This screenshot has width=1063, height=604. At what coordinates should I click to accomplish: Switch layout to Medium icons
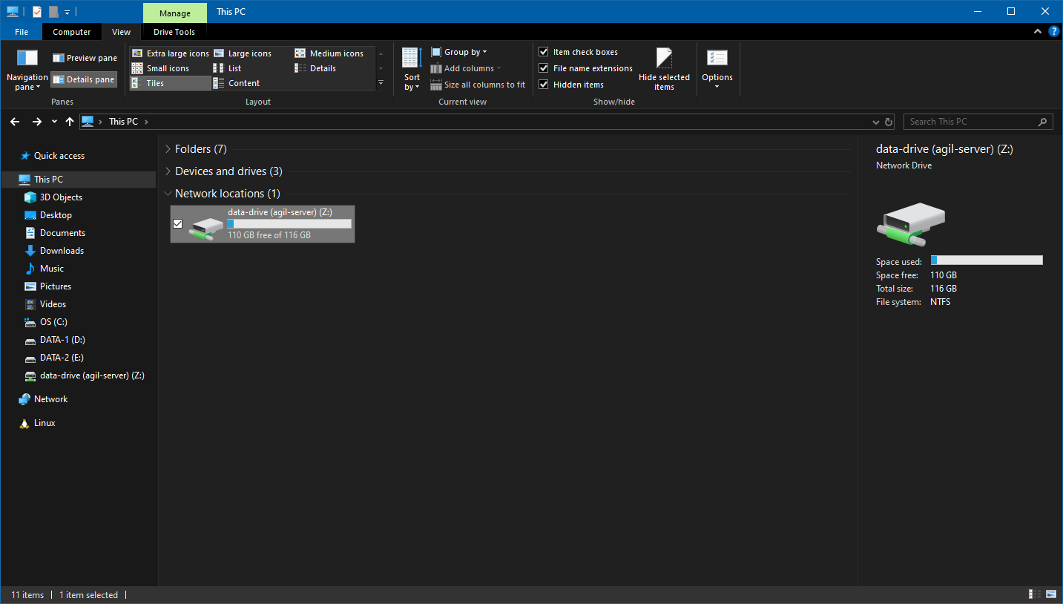pos(329,53)
